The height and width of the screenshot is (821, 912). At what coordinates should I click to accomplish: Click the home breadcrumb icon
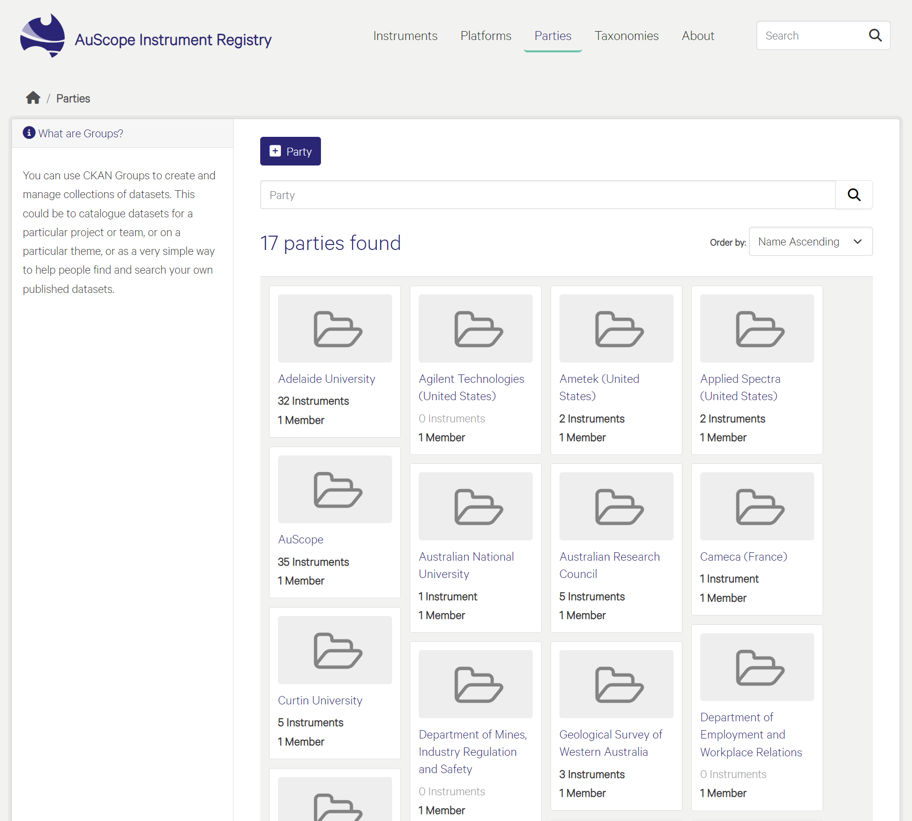[33, 98]
